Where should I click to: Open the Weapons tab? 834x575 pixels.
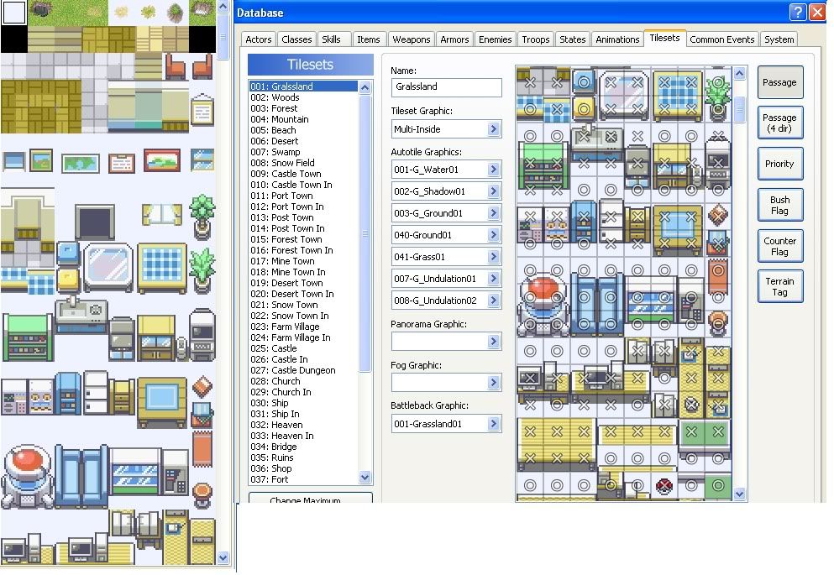pyautogui.click(x=412, y=39)
